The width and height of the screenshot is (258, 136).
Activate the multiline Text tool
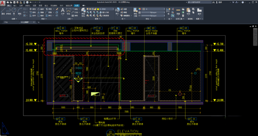[x=63, y=11]
